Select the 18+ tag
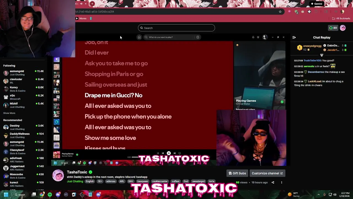 tap(100, 181)
